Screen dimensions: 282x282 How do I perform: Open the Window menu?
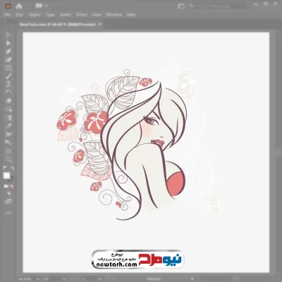tap(114, 15)
